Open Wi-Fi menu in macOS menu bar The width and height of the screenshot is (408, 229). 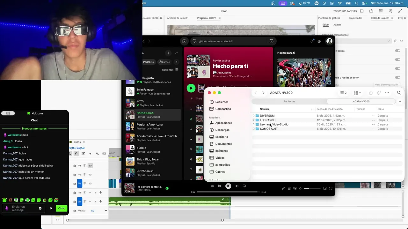click(340, 3)
